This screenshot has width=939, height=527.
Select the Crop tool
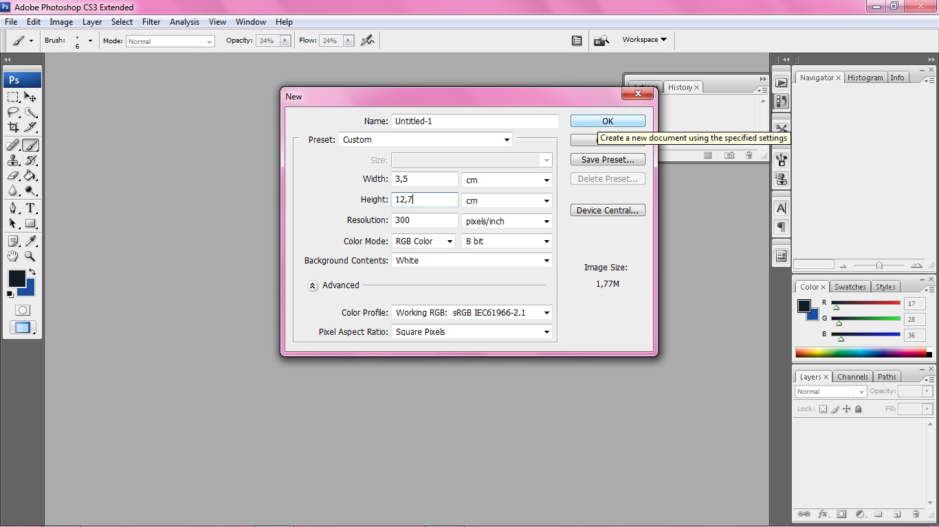tap(13, 128)
